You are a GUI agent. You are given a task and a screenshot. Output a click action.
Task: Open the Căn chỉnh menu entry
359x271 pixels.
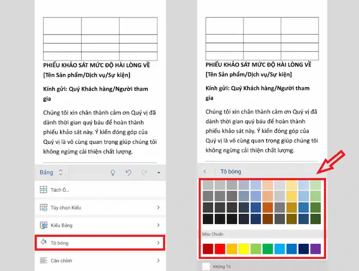click(100, 260)
